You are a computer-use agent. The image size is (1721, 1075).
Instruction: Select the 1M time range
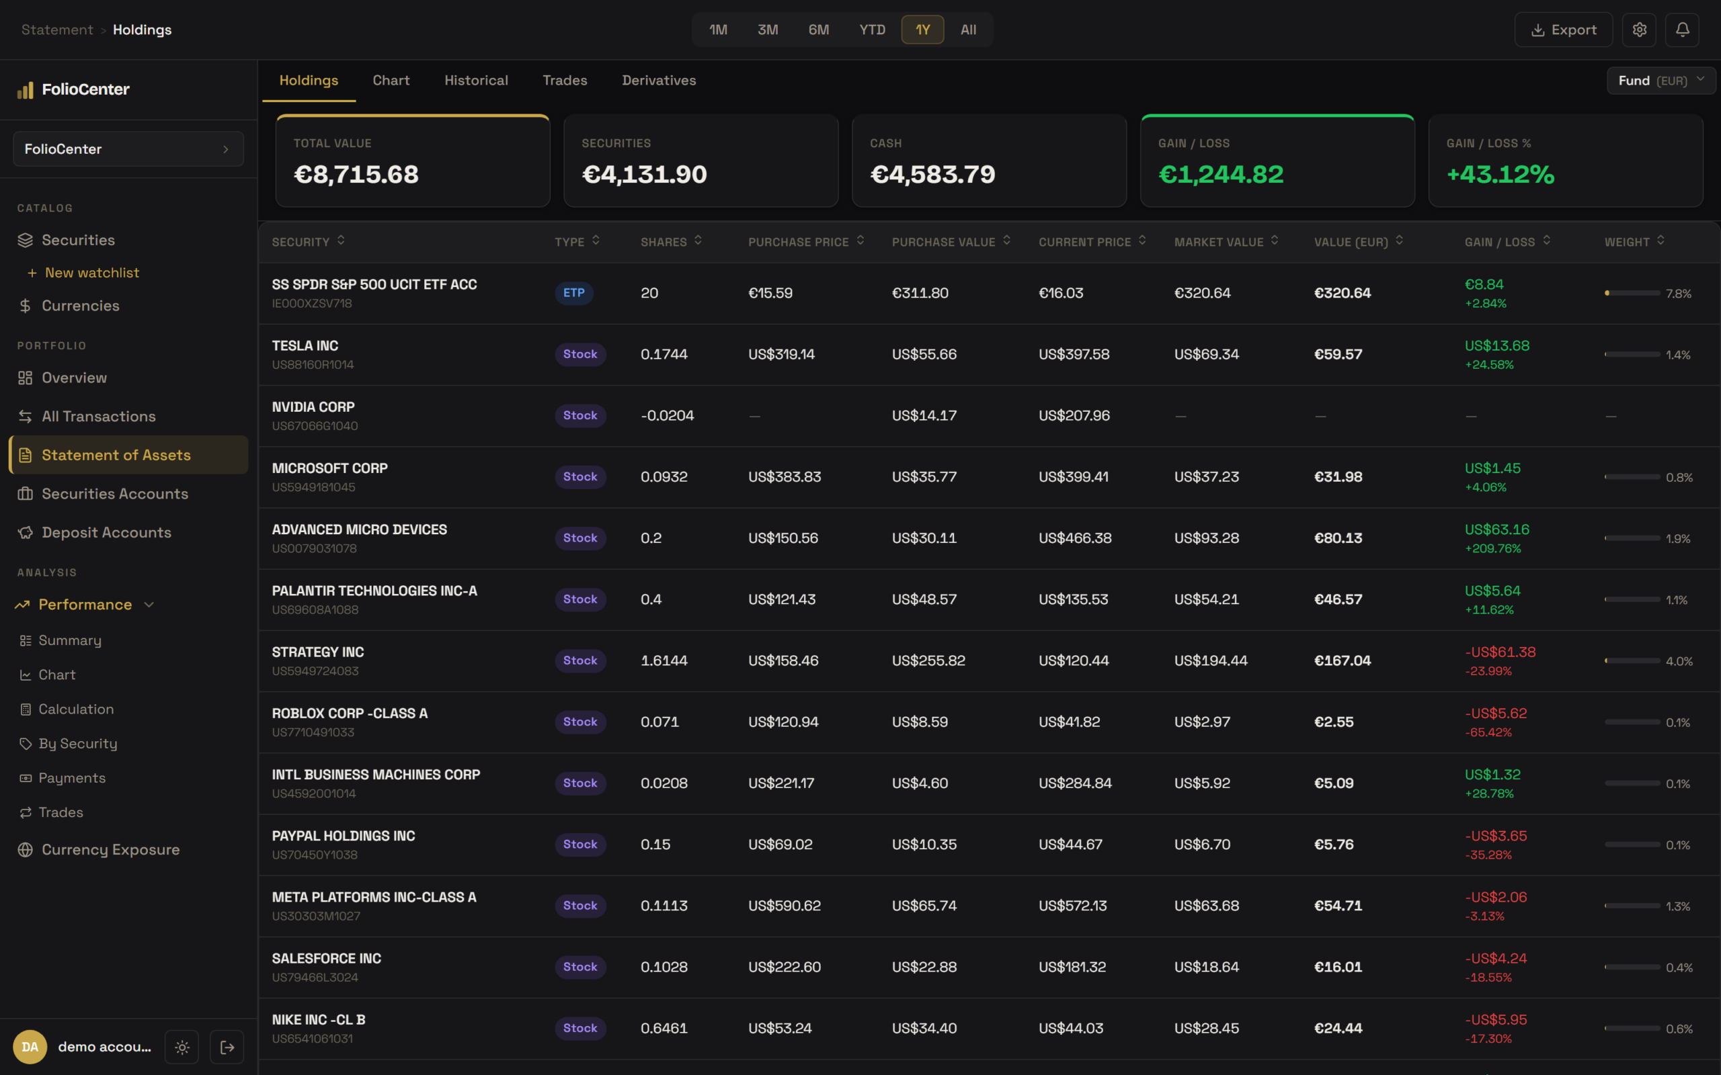[x=718, y=30]
